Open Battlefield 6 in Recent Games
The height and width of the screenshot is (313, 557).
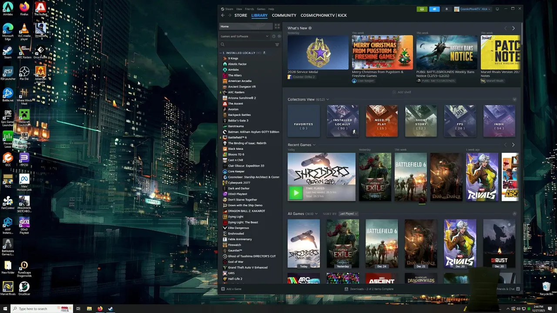point(411,177)
